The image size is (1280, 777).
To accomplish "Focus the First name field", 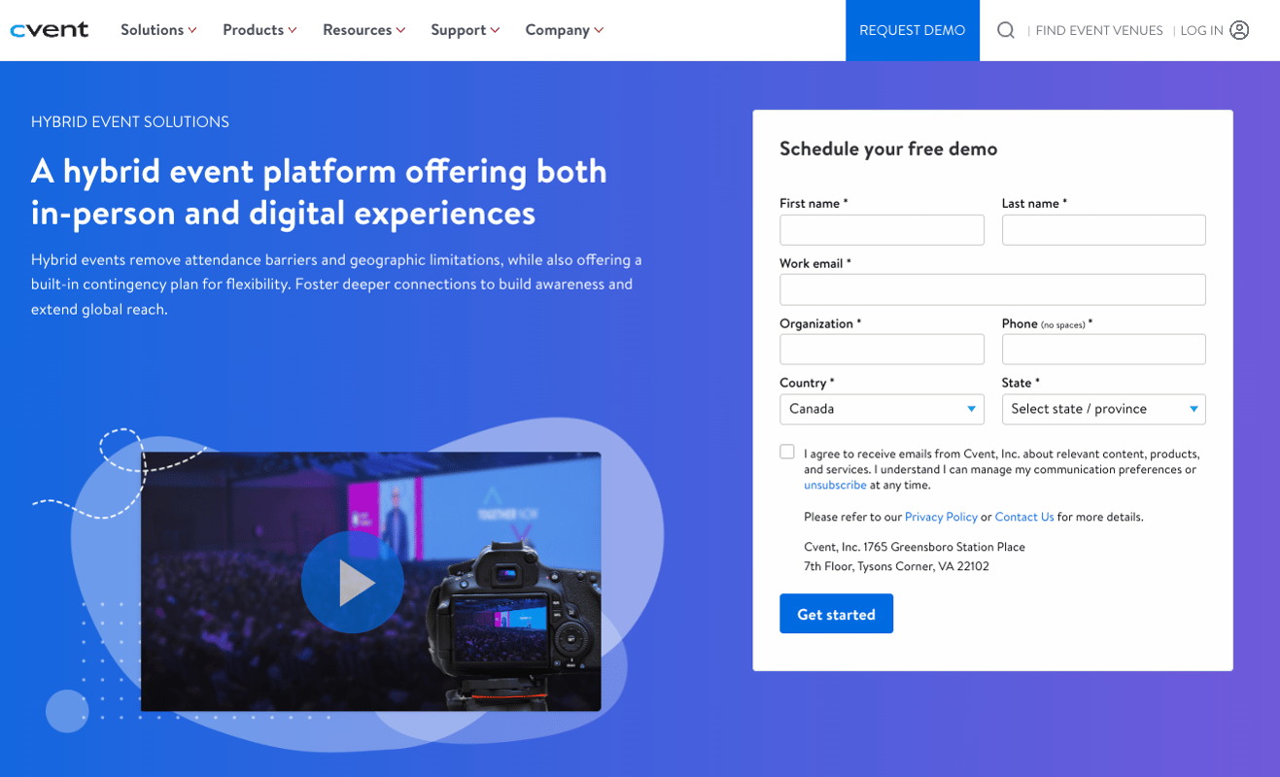I will click(x=882, y=230).
